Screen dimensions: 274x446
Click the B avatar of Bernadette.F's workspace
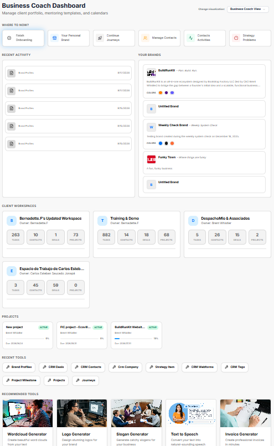(12, 221)
